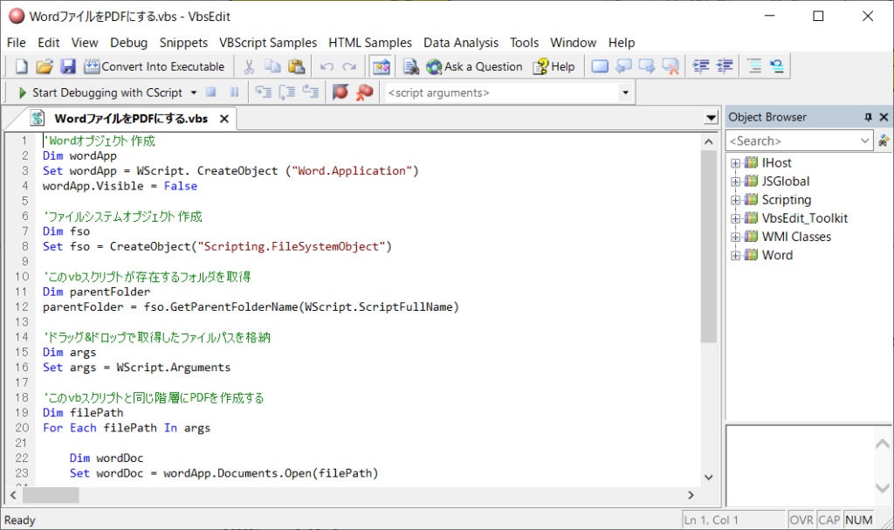Screen dimensions: 894x530
Task: Select the VBScript Samples menu
Action: click(268, 42)
